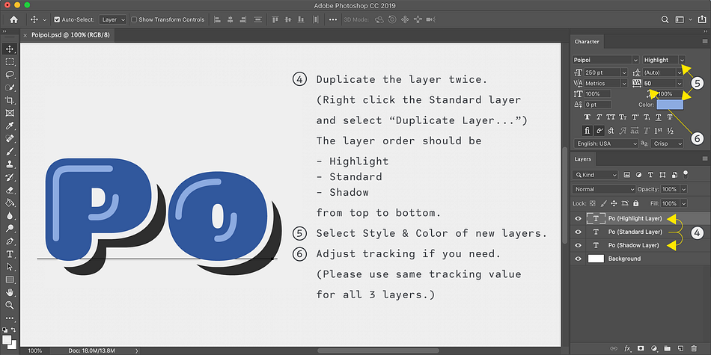
Task: Hide the Po (Shadow Layer) layer
Action: coord(578,245)
